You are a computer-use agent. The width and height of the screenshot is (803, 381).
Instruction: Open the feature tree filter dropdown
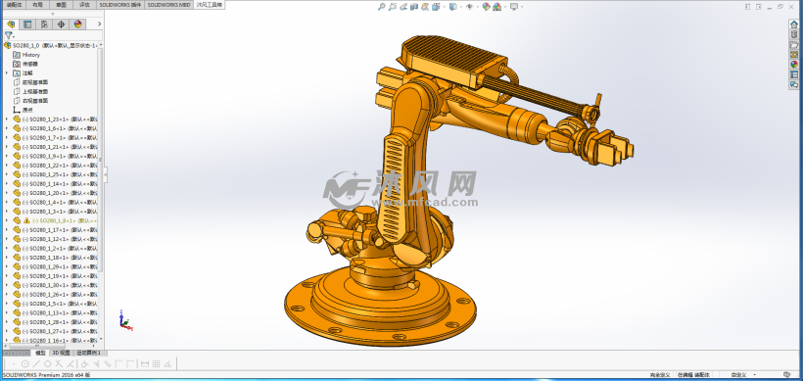pyautogui.click(x=9, y=36)
